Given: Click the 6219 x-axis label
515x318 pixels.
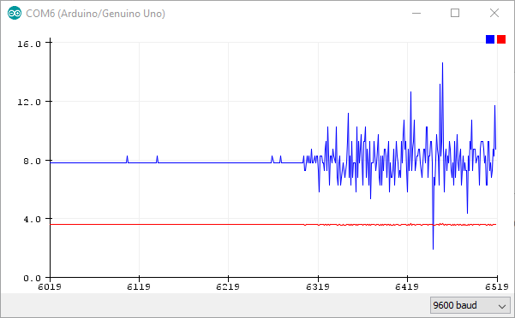Looking at the screenshot, I should click(x=228, y=287).
